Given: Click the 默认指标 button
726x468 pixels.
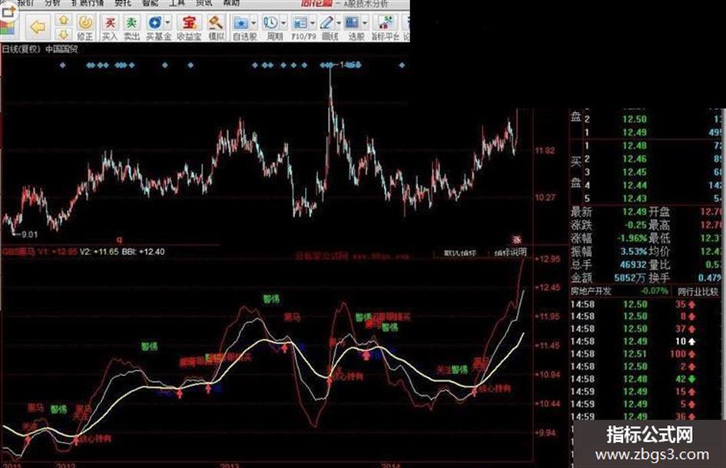Looking at the screenshot, I should pyautogui.click(x=459, y=254).
